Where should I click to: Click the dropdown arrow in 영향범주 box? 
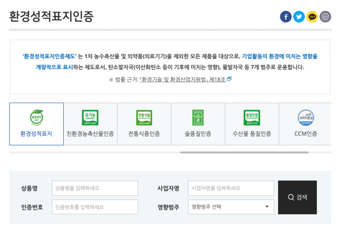pos(267,207)
